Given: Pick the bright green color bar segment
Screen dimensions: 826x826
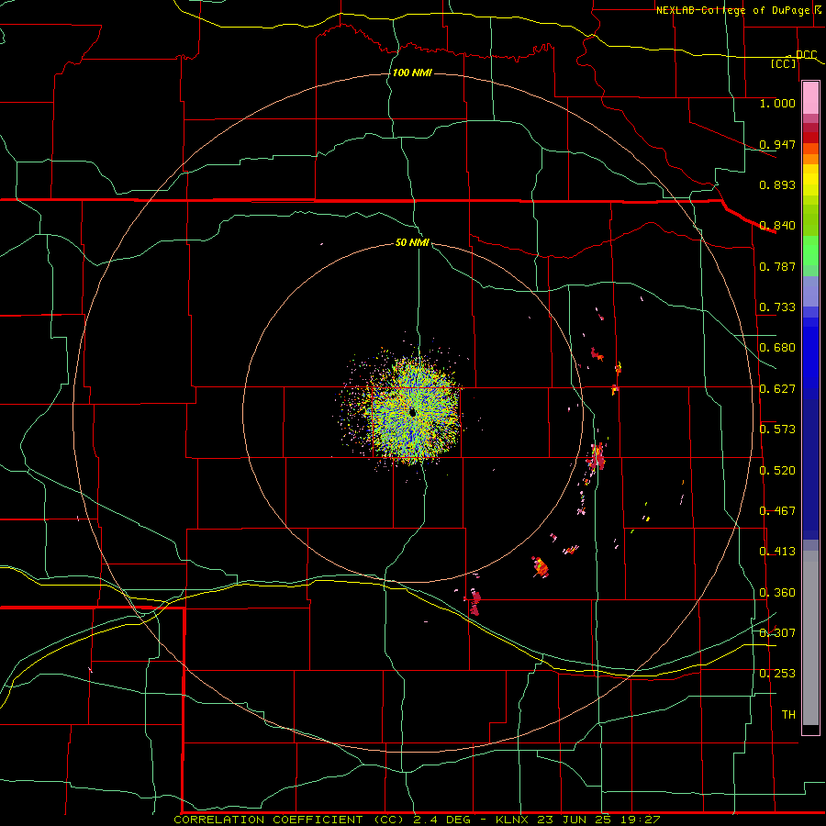Looking at the screenshot, I should tap(810, 251).
